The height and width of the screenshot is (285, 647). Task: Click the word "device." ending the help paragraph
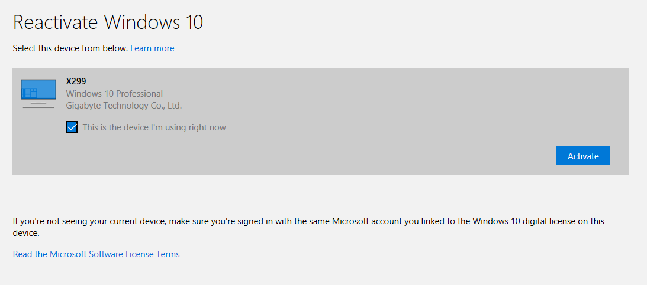(26, 233)
